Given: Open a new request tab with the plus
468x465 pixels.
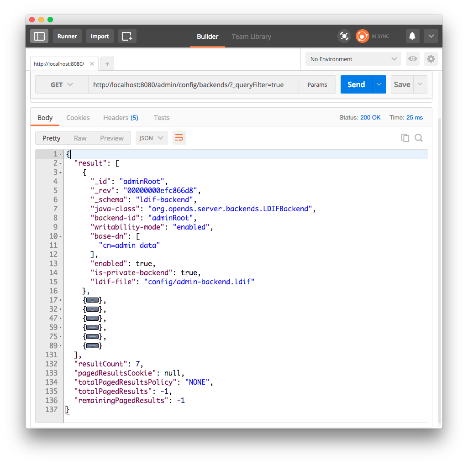Looking at the screenshot, I should point(106,63).
